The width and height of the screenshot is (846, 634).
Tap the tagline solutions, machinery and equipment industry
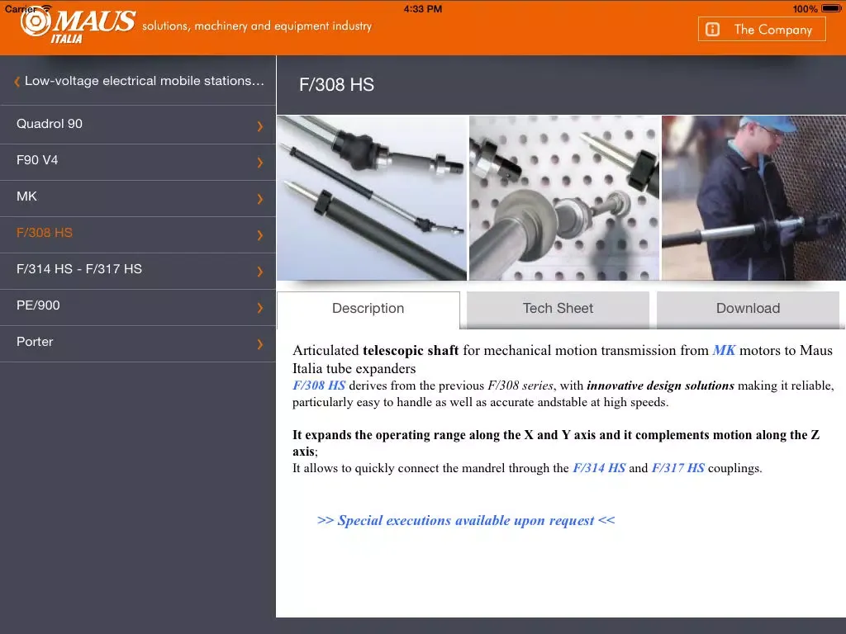[x=257, y=26]
